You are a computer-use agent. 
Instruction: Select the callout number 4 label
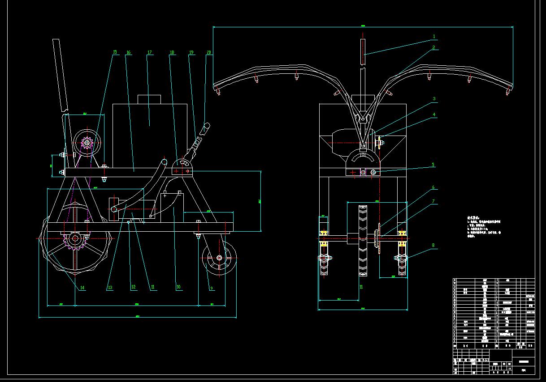click(433, 115)
